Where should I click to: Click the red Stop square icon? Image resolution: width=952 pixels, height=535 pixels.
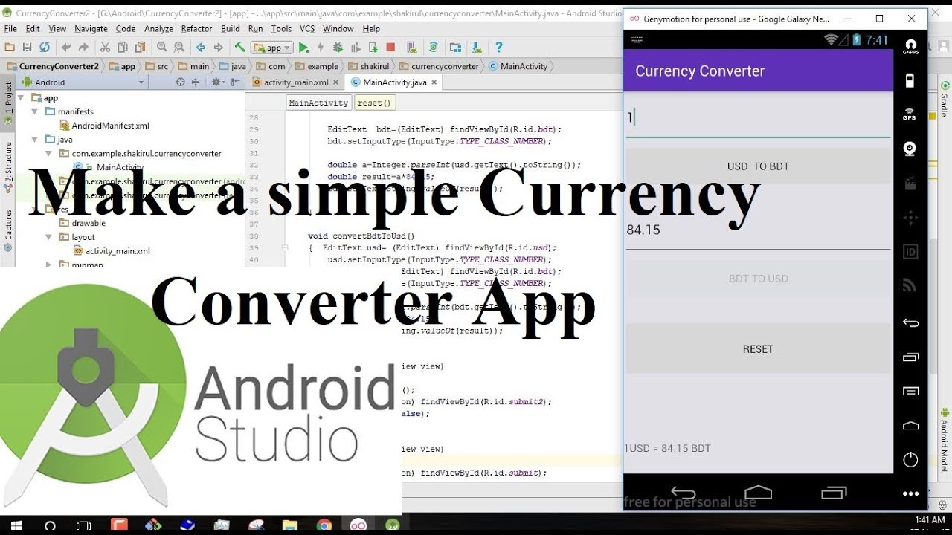pos(390,48)
